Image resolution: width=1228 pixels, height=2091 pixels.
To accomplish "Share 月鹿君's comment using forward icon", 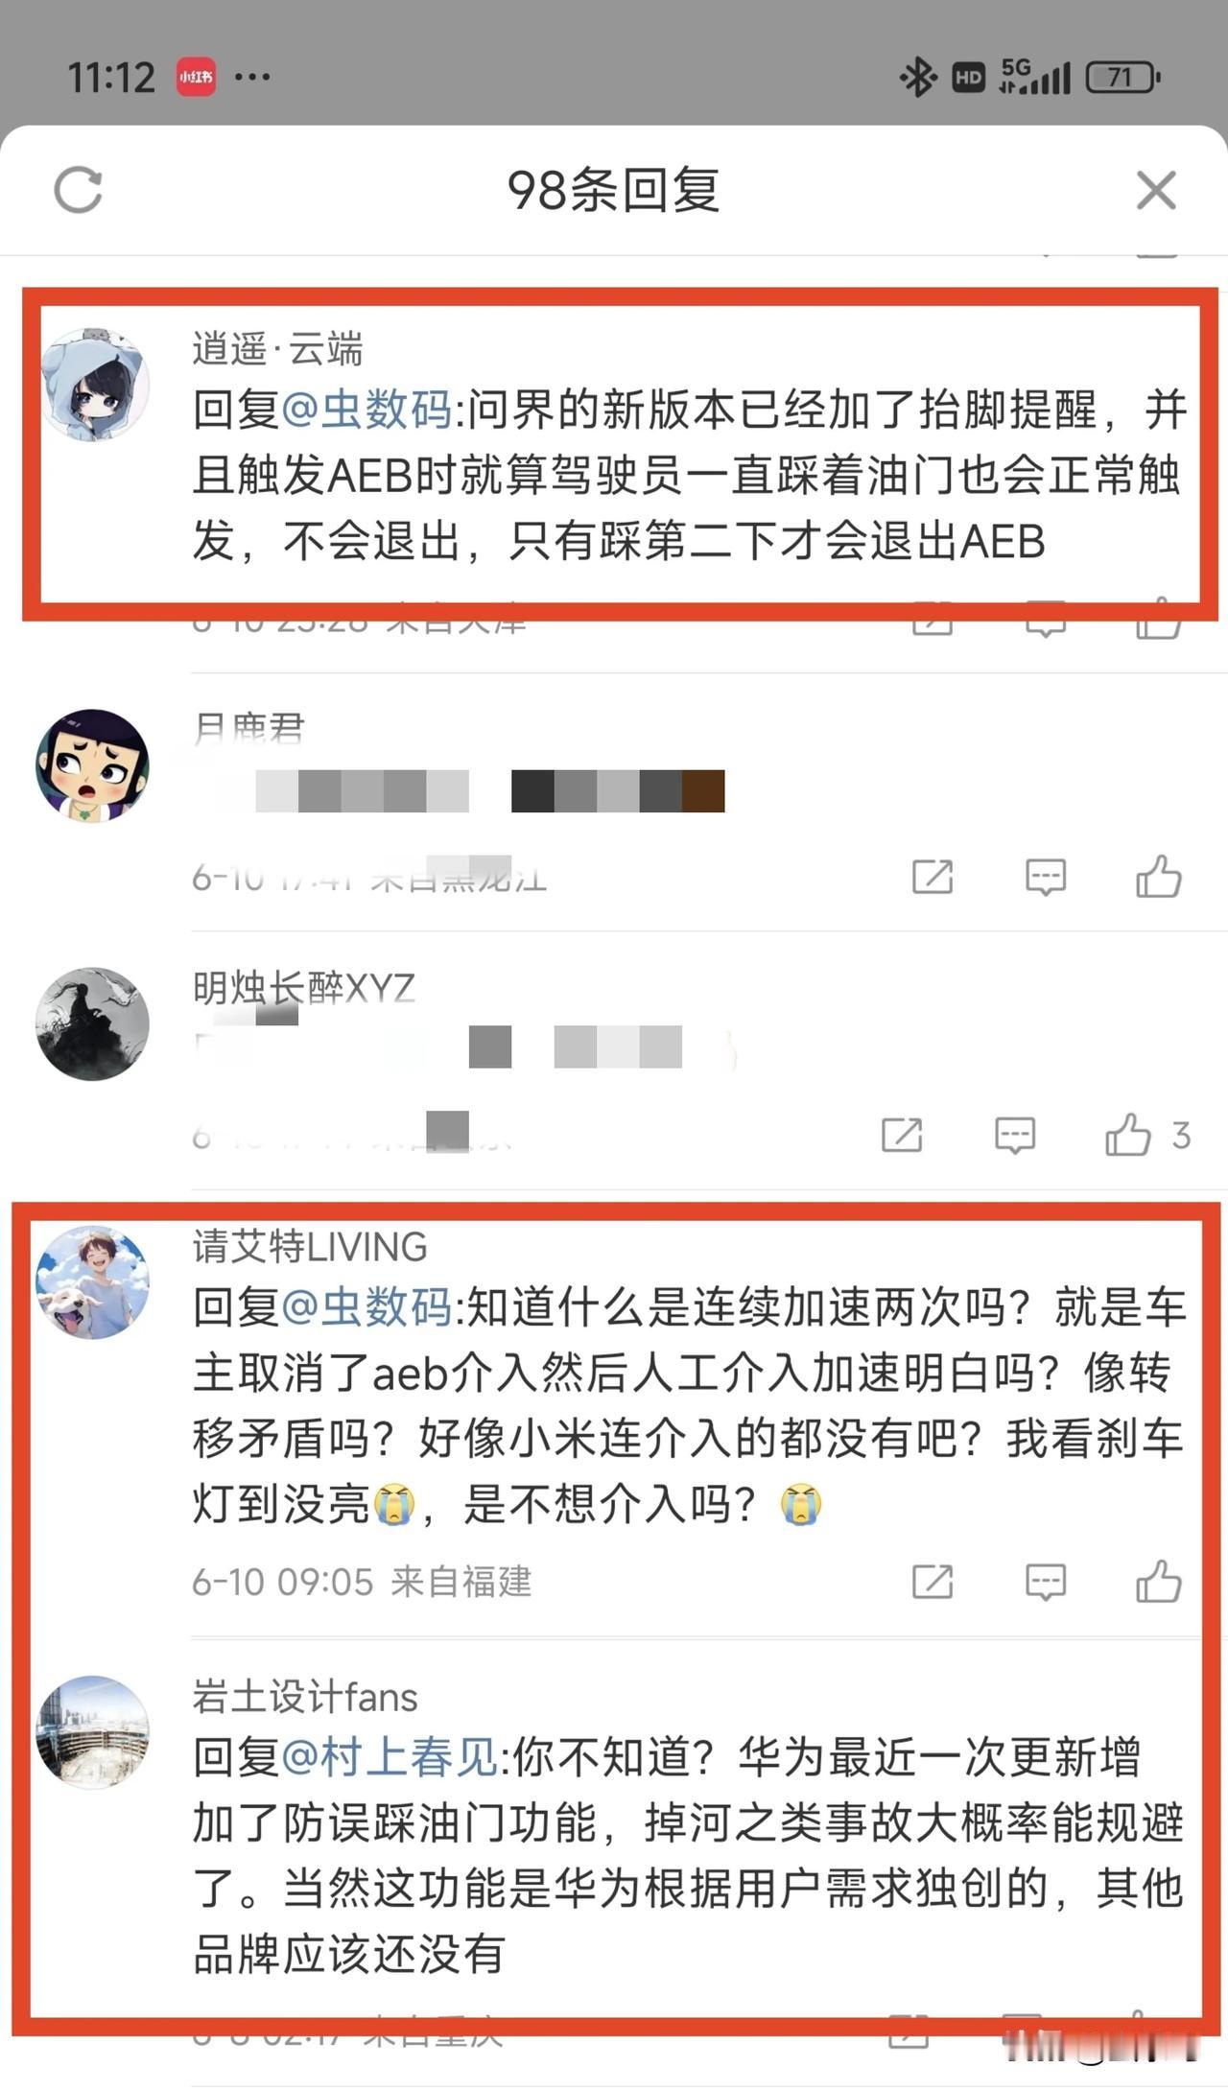I will point(932,876).
